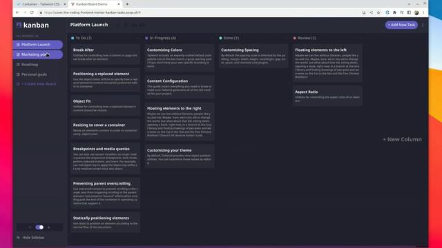Open the Chrome three-dot menu

point(423,12)
